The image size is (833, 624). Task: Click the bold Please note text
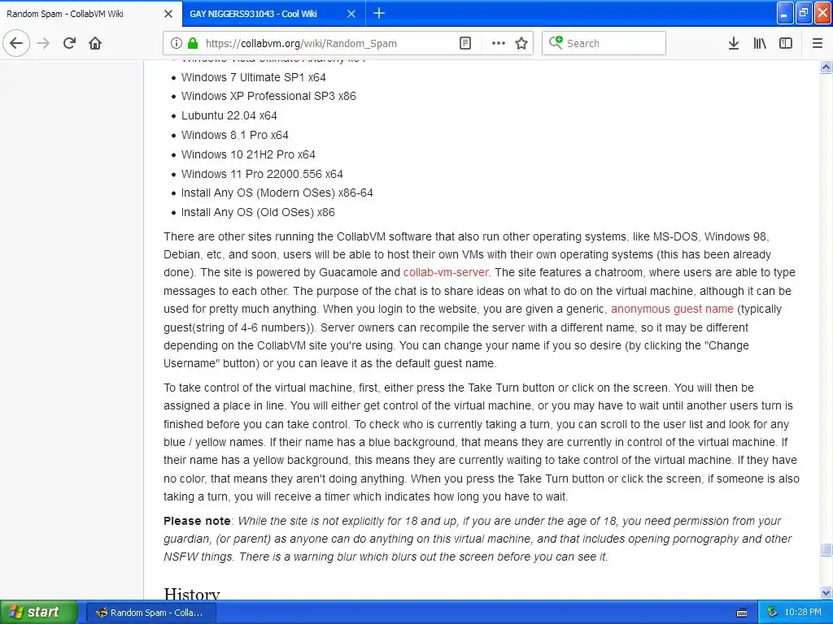tap(197, 521)
